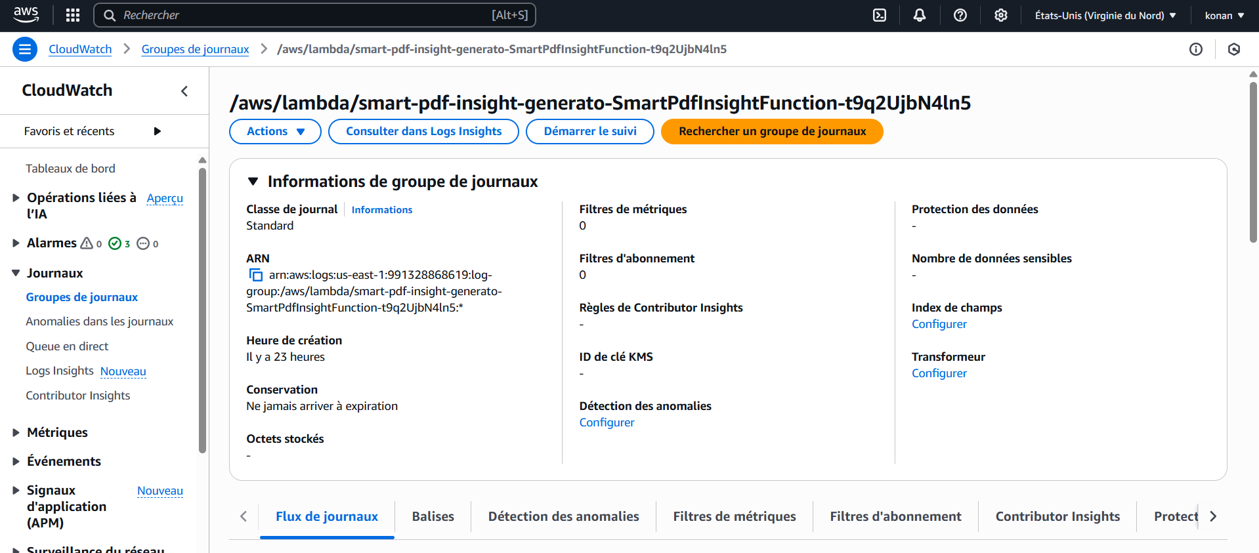1259x553 pixels.
Task: Configure Détection des anomalies link
Action: pos(607,422)
